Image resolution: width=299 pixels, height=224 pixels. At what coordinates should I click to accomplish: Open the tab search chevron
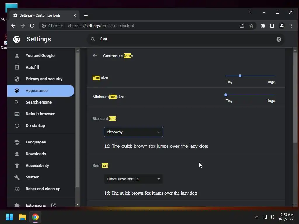(251, 12)
